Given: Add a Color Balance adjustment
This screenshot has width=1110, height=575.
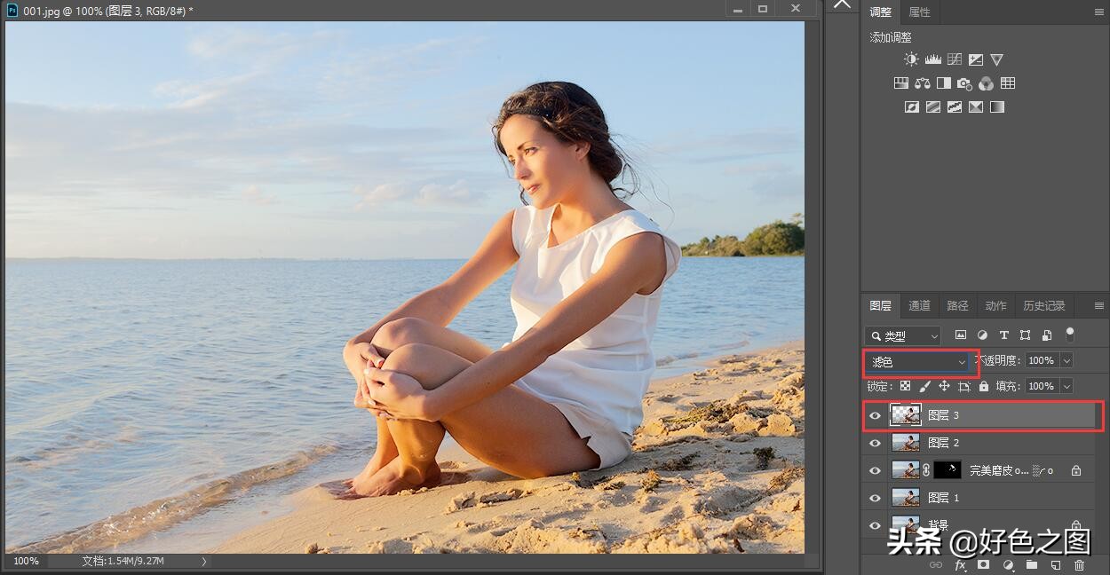Looking at the screenshot, I should (922, 83).
